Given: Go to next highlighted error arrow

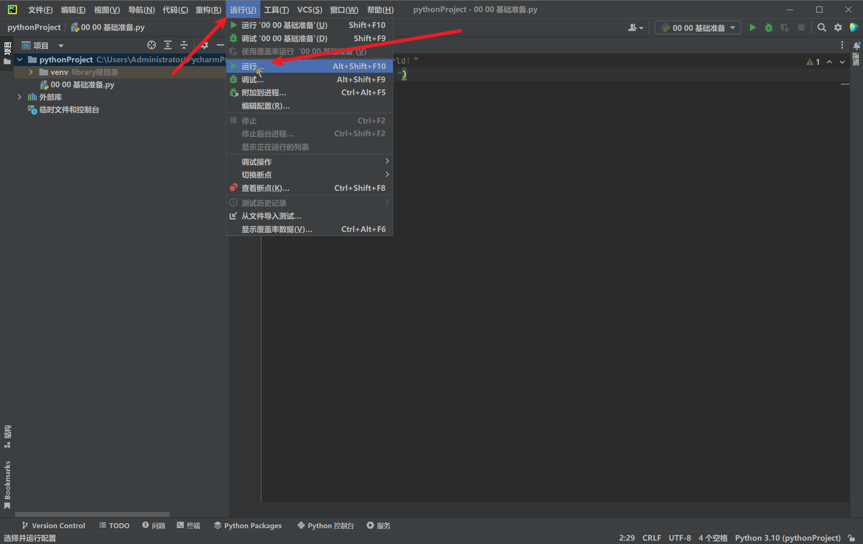Looking at the screenshot, I should [x=842, y=62].
